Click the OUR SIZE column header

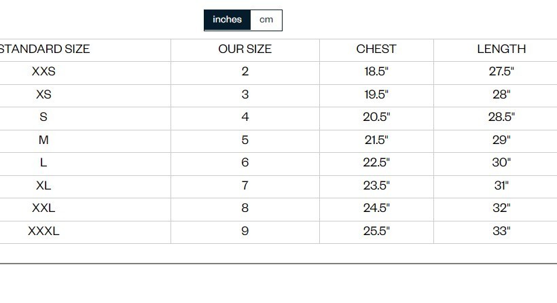coord(245,49)
